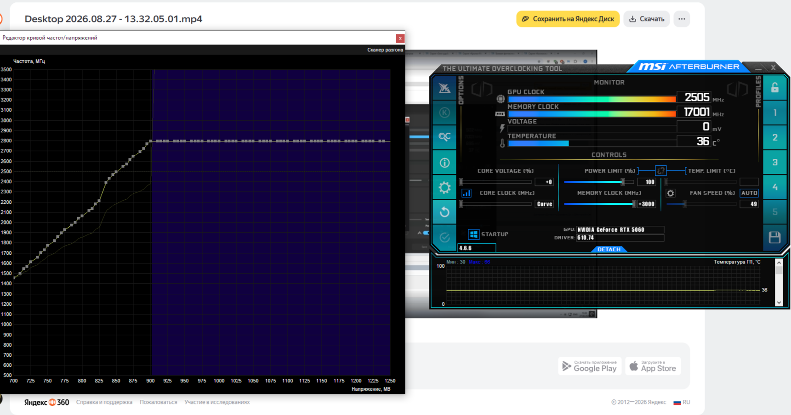Screen dimensions: 791x415
Task: Click the driver version '610.74' text
Action: tap(586, 238)
